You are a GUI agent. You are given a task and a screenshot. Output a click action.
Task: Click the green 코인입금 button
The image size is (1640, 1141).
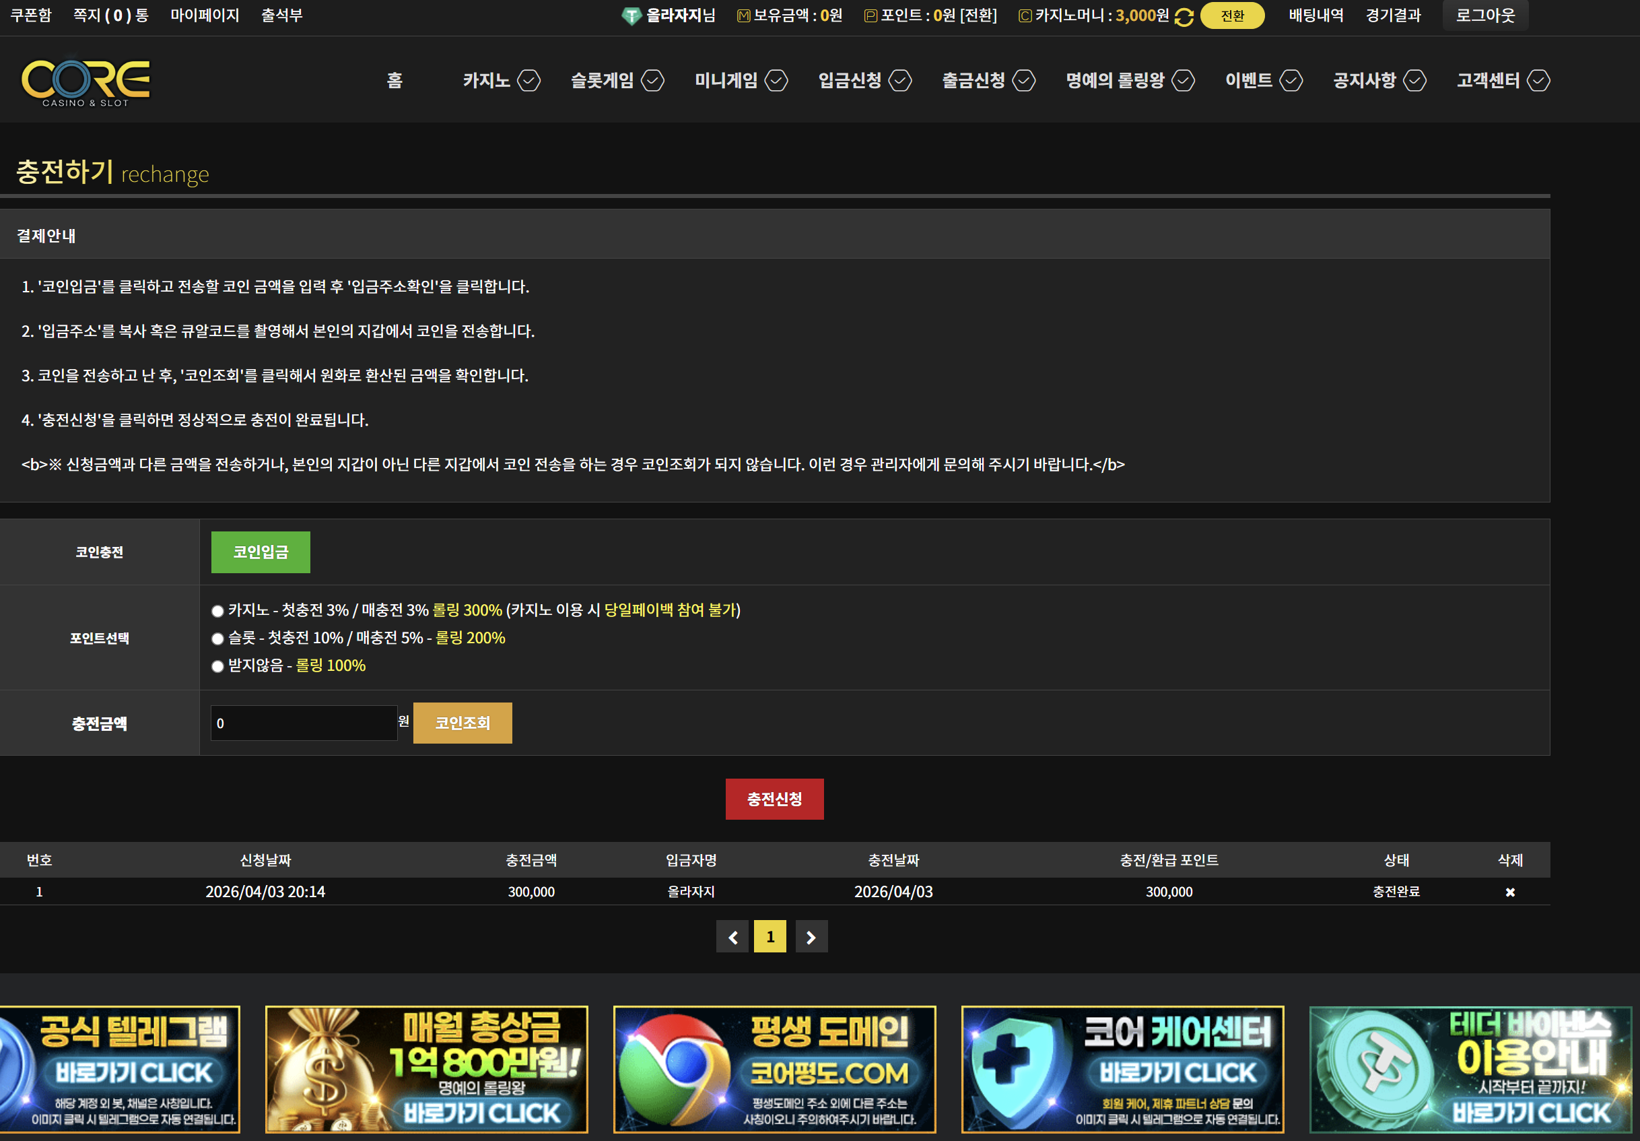click(261, 552)
